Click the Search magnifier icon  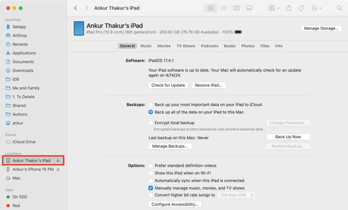coord(339,8)
